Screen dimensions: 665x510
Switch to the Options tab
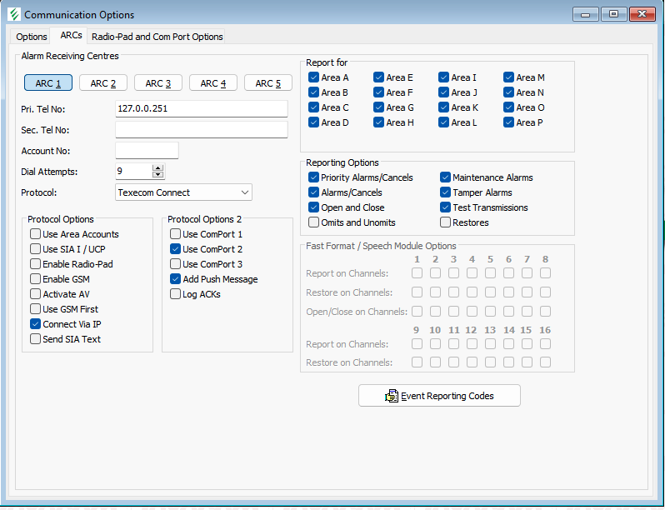pos(32,37)
